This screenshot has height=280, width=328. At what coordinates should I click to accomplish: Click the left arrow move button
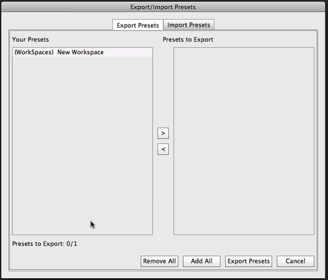coord(163,149)
